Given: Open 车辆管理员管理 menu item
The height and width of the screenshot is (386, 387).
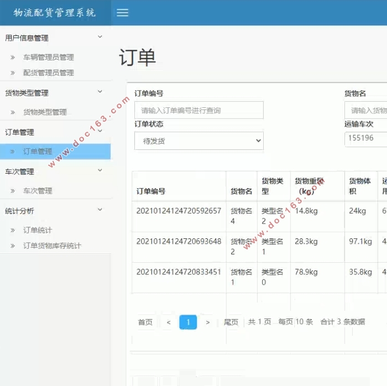Looking at the screenshot, I should coord(49,58).
